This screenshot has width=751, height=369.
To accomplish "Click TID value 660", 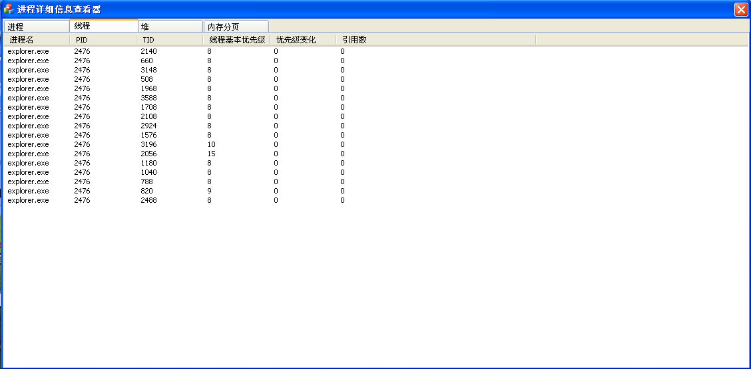I will [147, 61].
